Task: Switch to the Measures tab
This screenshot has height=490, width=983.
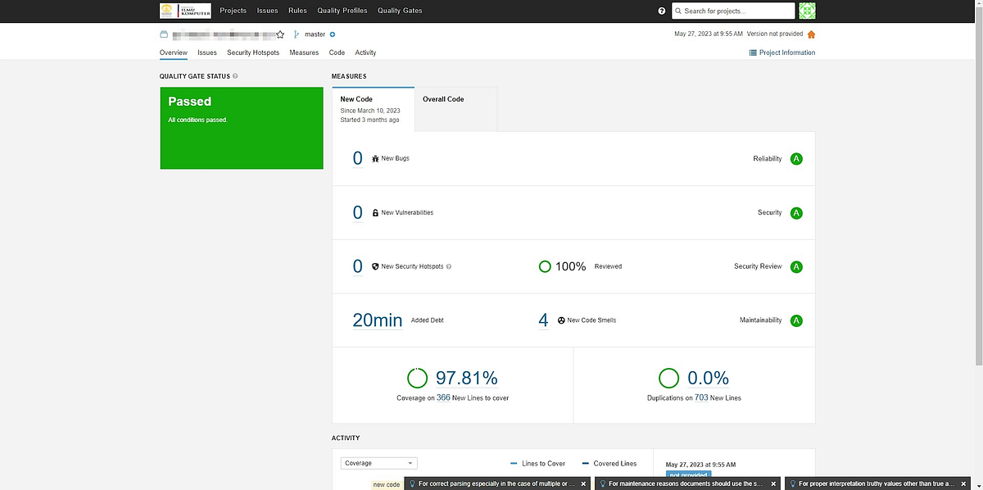Action: [x=304, y=52]
